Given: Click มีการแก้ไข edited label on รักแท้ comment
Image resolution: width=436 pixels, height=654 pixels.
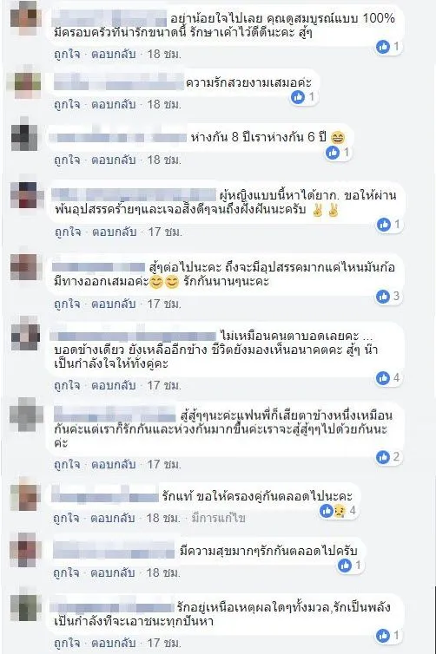Looking at the screenshot, I should tap(218, 518).
